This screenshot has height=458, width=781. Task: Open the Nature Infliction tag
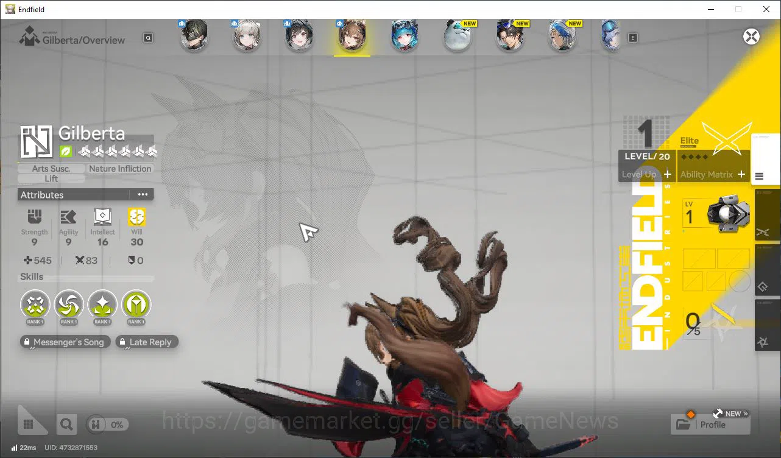click(120, 169)
